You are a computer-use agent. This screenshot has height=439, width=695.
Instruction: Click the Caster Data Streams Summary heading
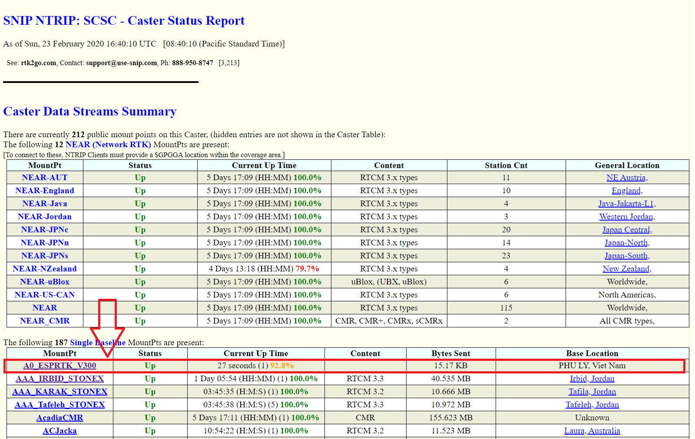click(90, 112)
